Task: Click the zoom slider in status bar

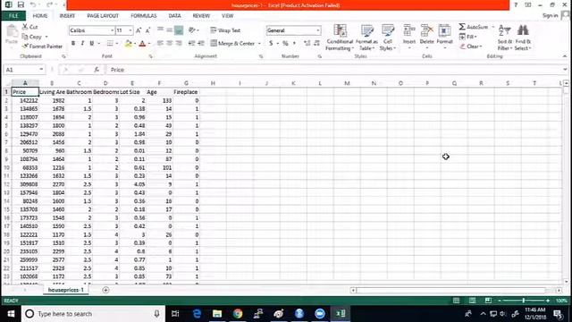Action: (524, 301)
